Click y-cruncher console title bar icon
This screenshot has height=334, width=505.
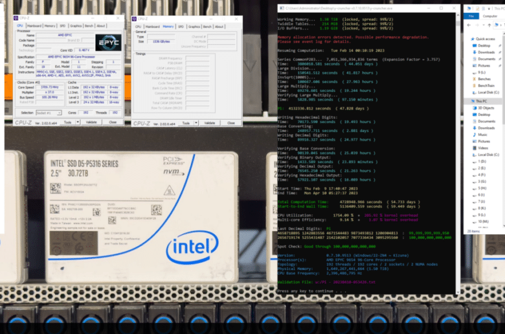(282, 8)
